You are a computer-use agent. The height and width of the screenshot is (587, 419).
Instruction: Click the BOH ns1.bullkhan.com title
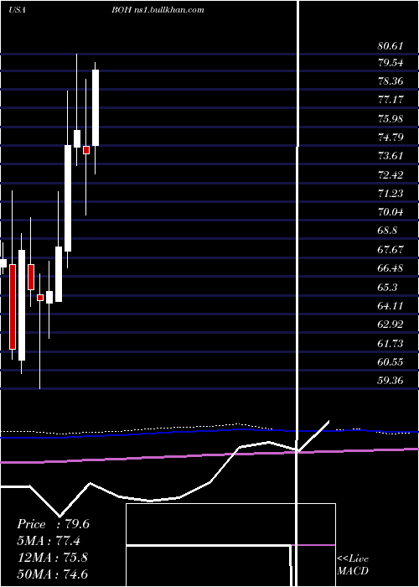coord(158,10)
